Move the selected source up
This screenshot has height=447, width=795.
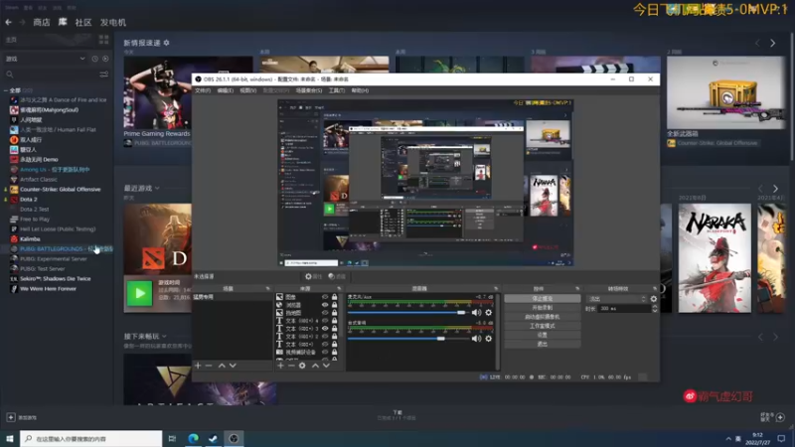315,366
